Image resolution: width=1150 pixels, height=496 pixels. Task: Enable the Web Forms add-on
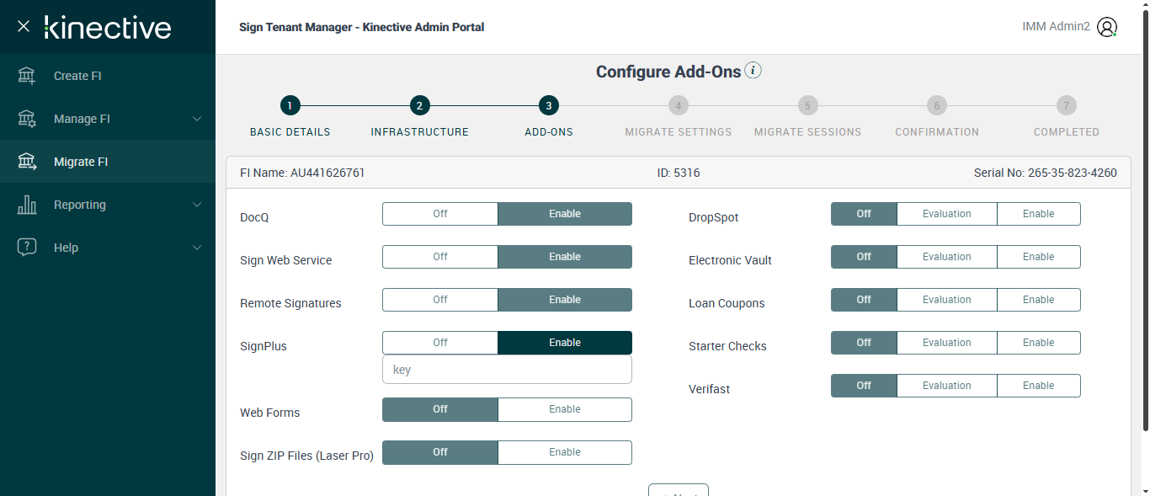coord(564,409)
